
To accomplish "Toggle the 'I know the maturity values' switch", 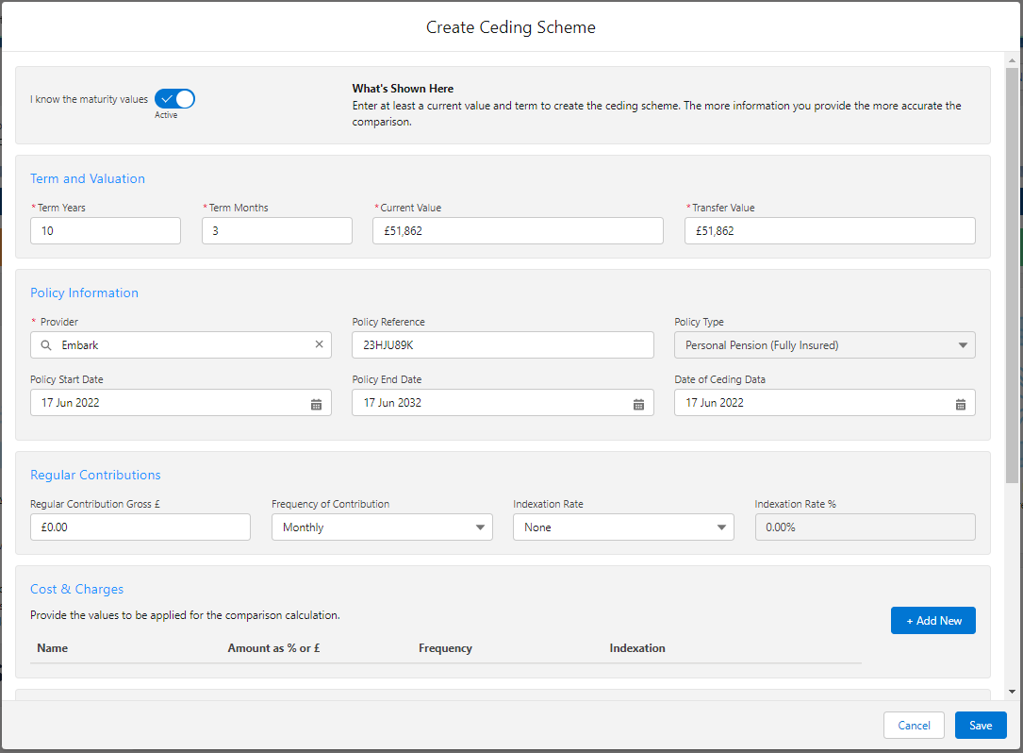I will [x=174, y=99].
